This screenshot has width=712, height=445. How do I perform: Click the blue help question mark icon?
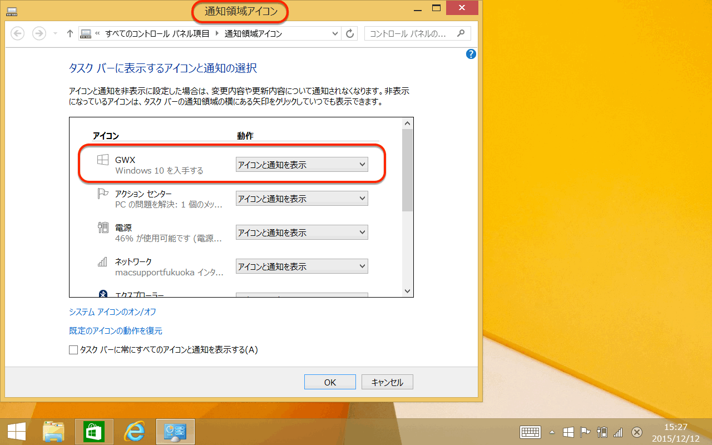point(471,54)
